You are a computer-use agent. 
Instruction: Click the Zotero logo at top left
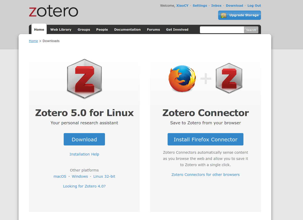54,11
